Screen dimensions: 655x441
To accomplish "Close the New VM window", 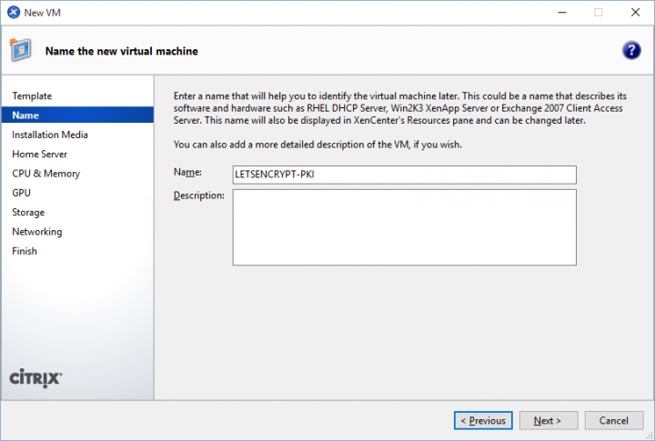I will pos(633,12).
